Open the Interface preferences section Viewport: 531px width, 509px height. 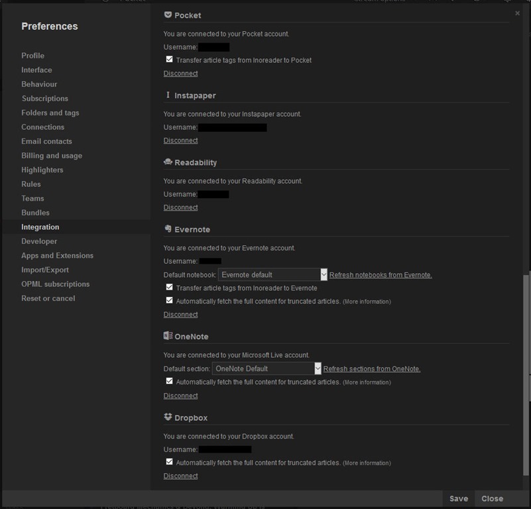coord(36,70)
